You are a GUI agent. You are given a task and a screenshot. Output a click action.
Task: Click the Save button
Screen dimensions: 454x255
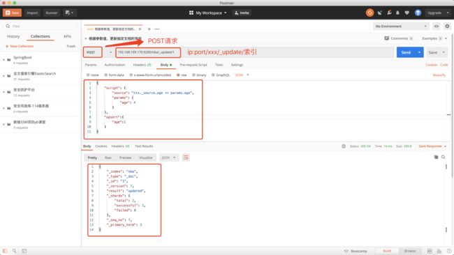pyautogui.click(x=433, y=52)
